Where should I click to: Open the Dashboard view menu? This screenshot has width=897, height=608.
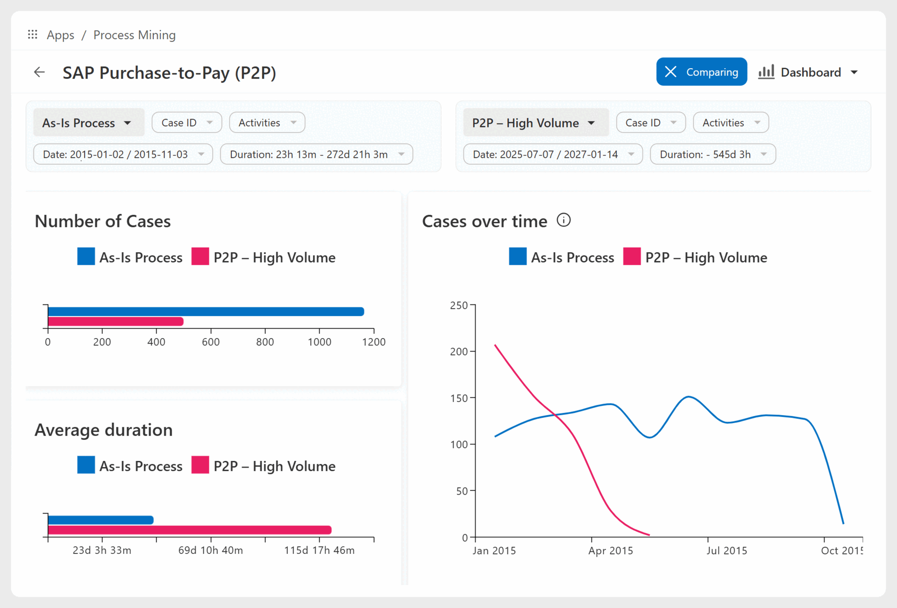[808, 72]
